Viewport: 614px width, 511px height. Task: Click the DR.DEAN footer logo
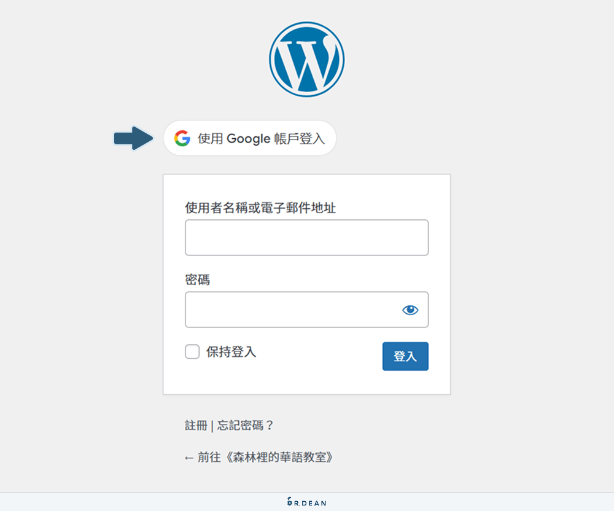(x=307, y=501)
